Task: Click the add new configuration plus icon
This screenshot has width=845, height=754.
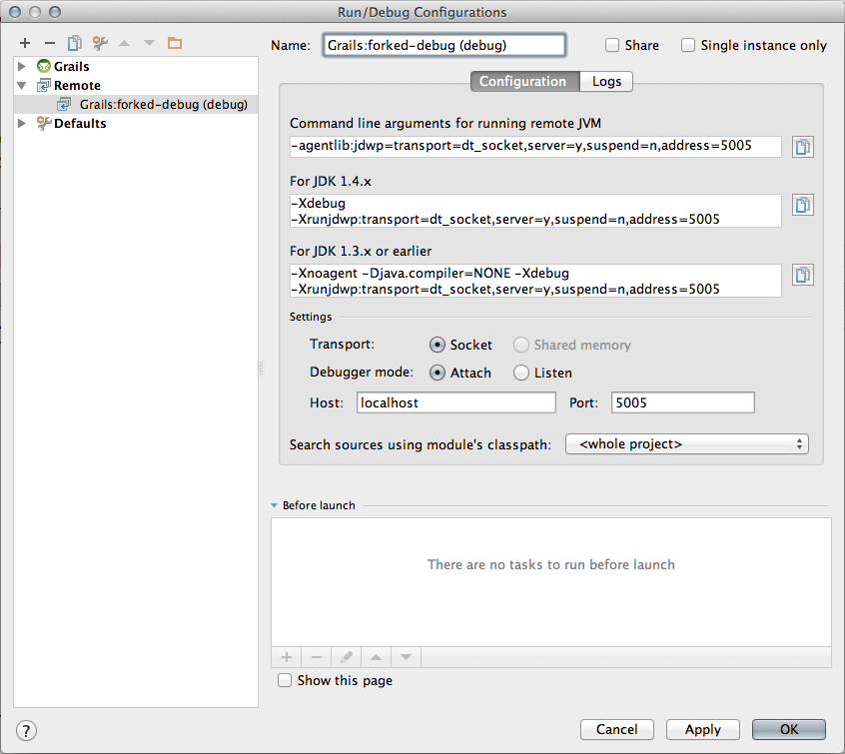Action: tap(25, 43)
